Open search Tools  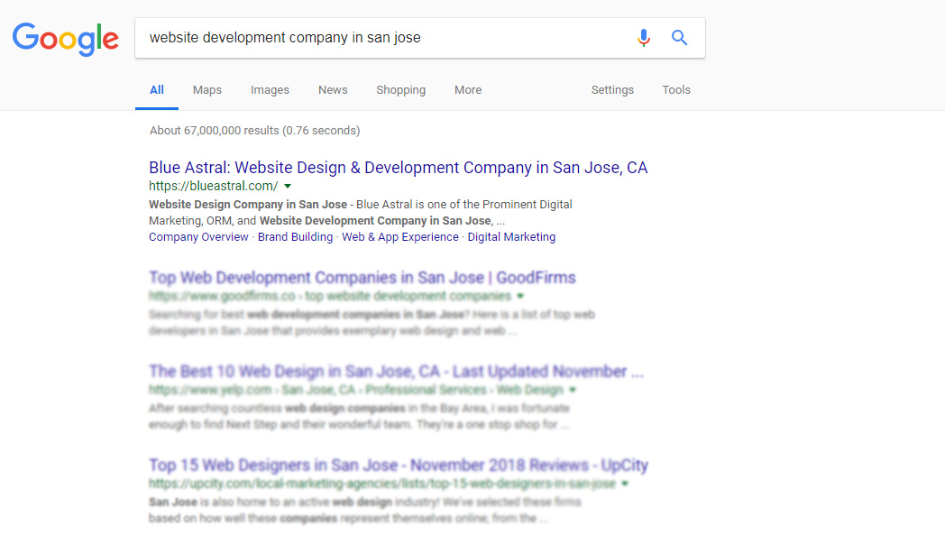pos(676,90)
